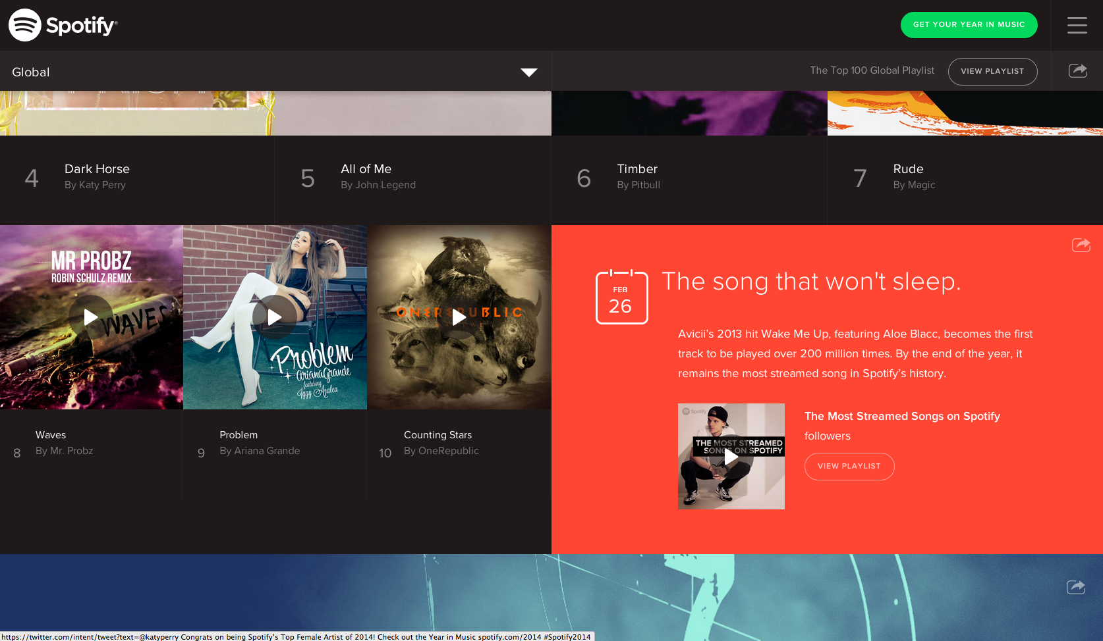Select the Timber song title
Image resolution: width=1103 pixels, height=641 pixels.
coord(637,169)
